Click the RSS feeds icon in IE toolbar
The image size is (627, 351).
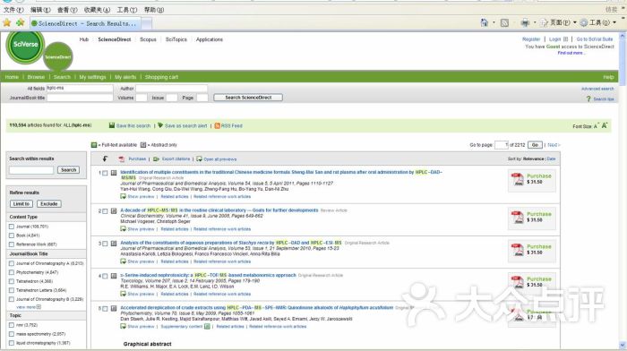pos(504,23)
